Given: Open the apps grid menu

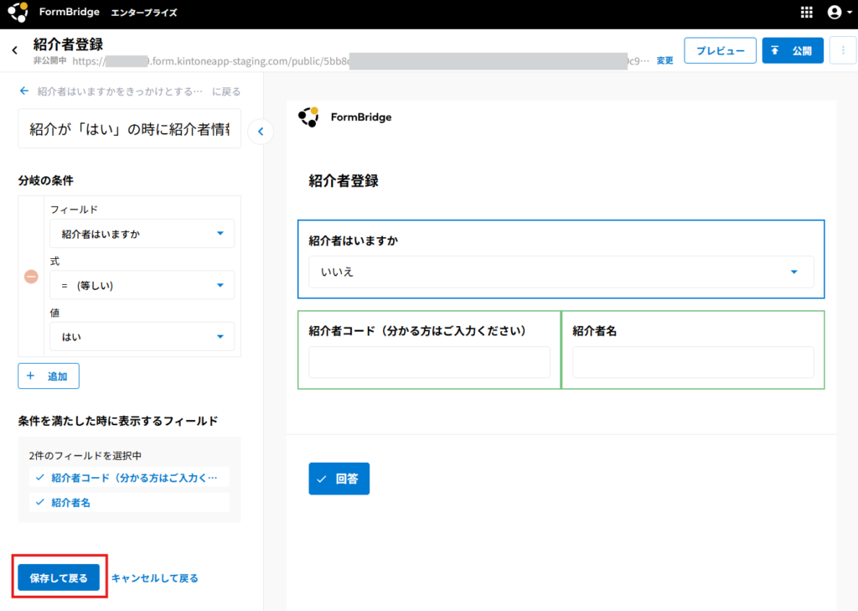Looking at the screenshot, I should click(x=807, y=13).
